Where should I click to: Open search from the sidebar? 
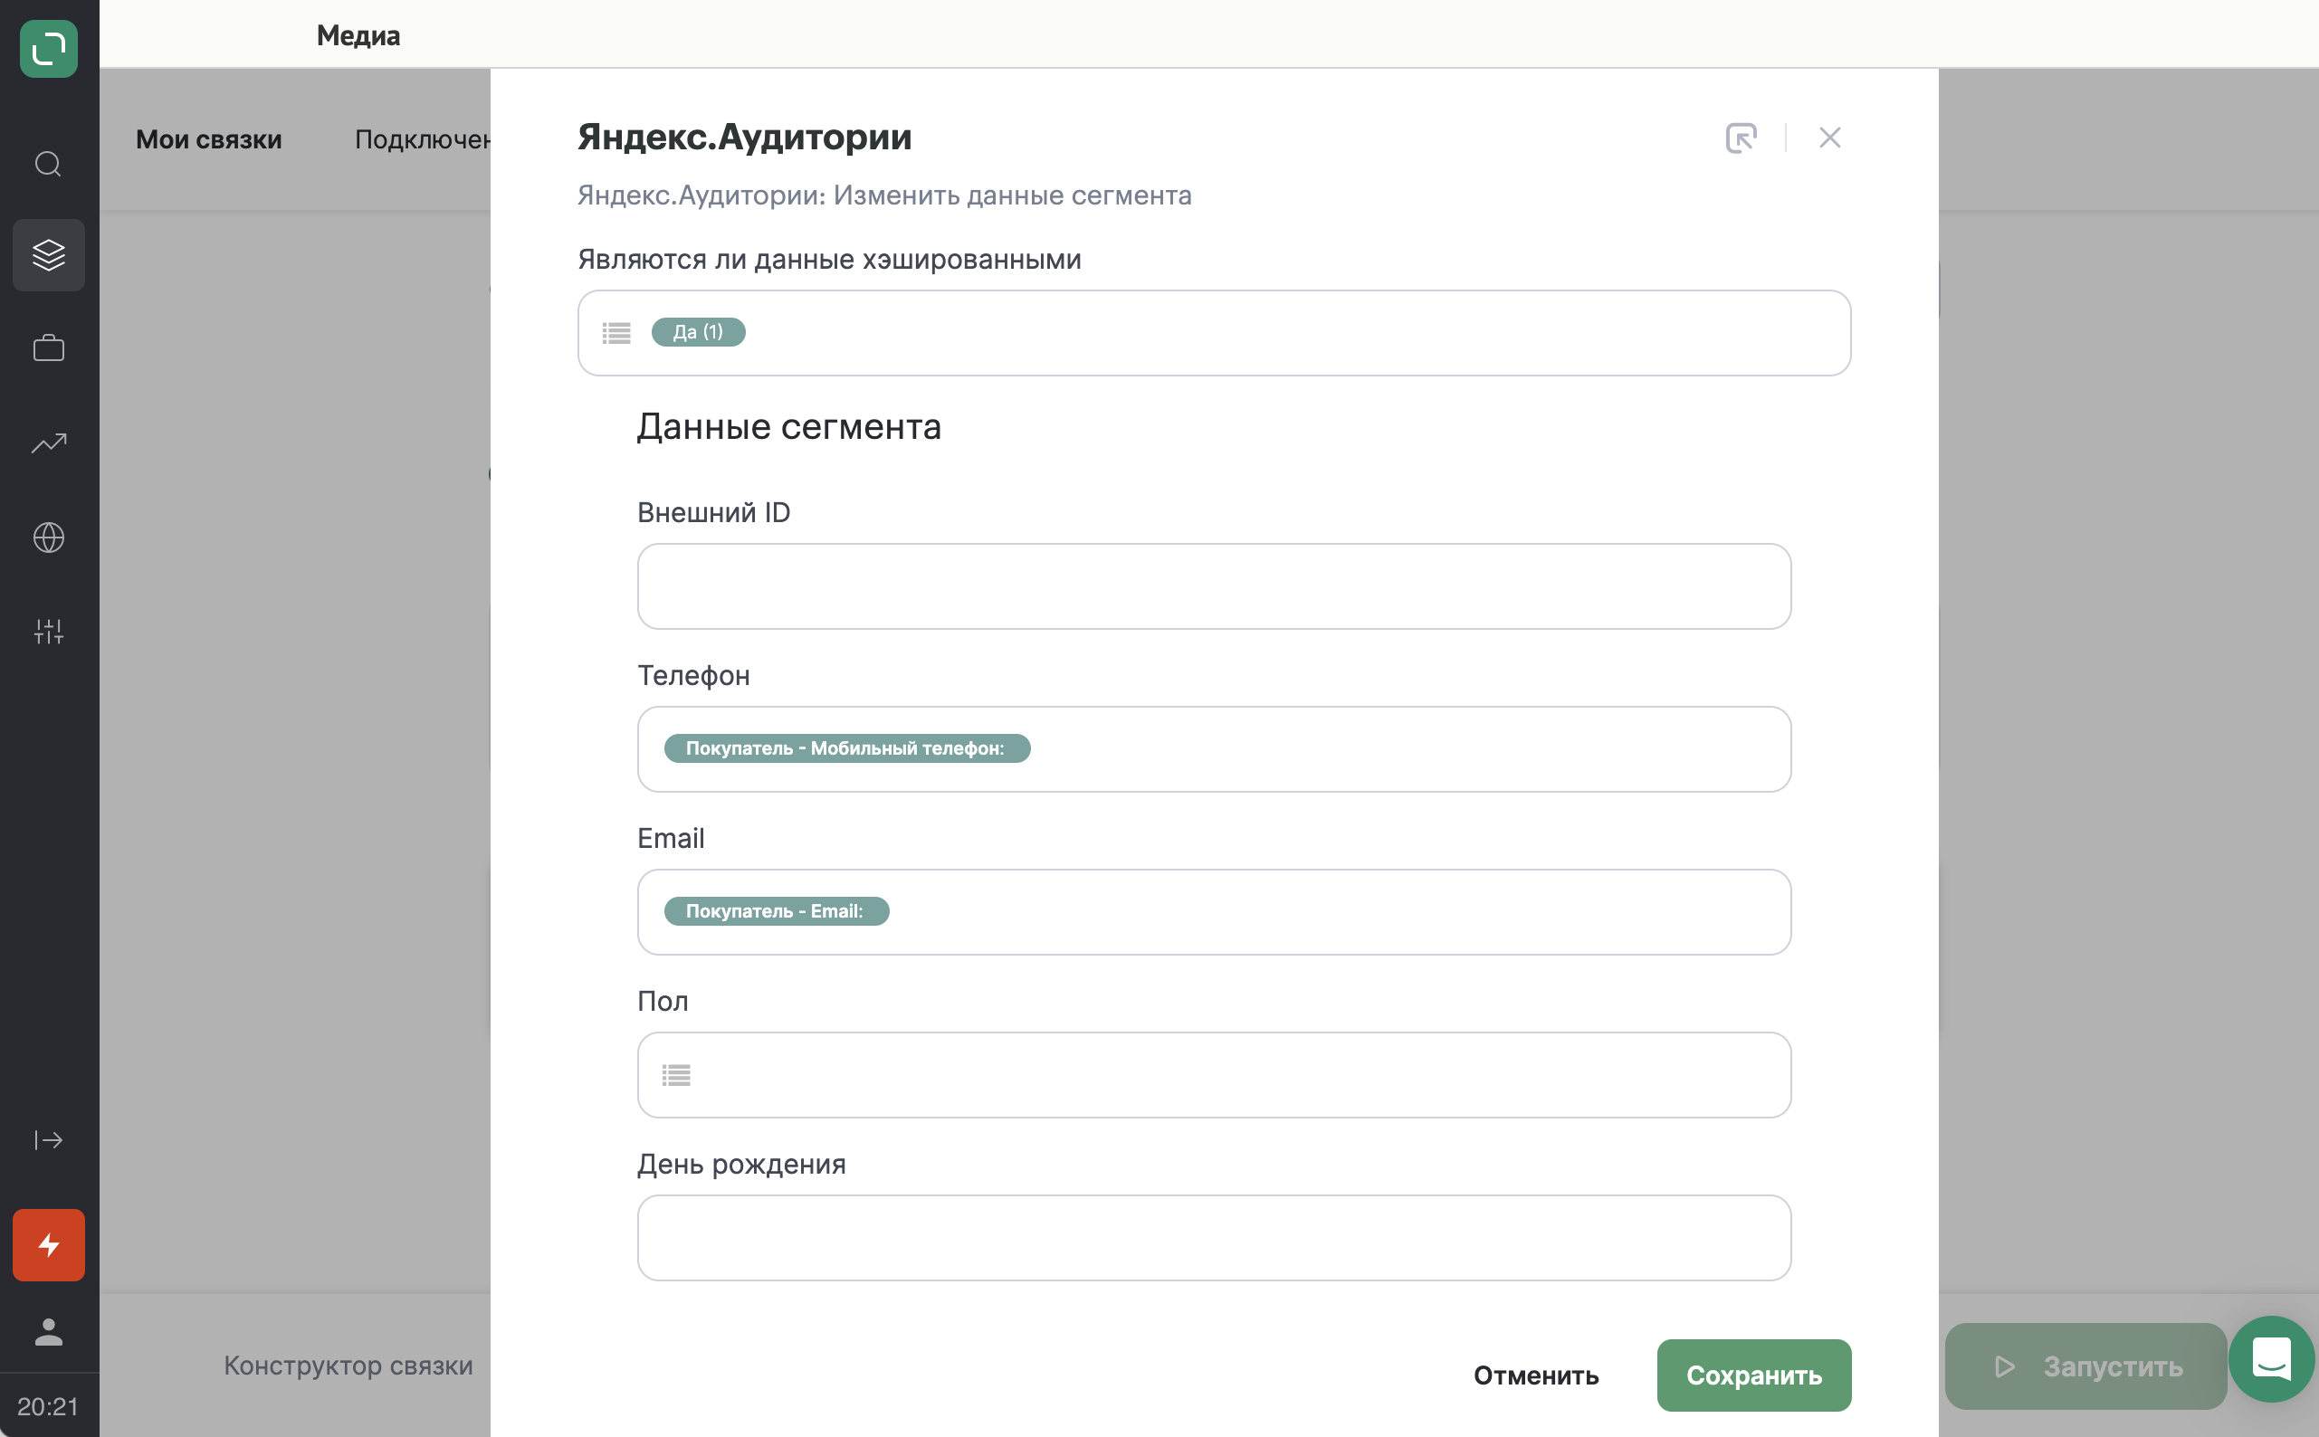49,165
